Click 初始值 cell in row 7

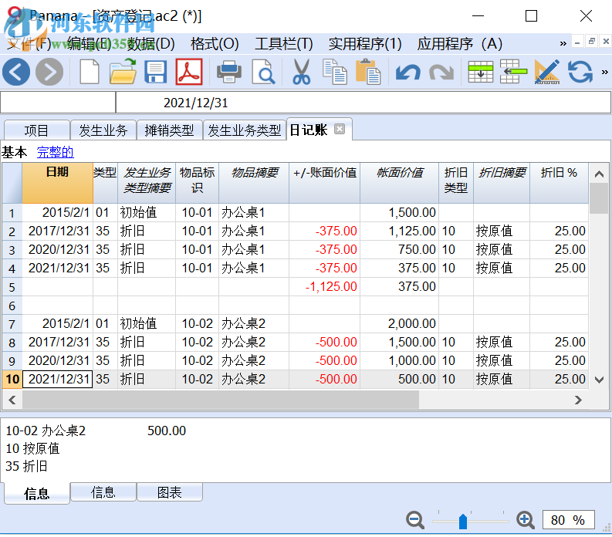click(147, 323)
